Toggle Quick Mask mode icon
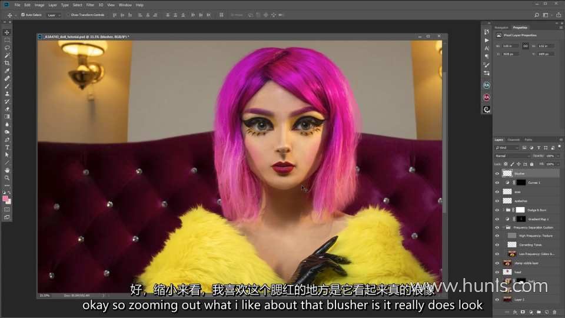Viewport: 565px width, 318px height. [x=7, y=210]
